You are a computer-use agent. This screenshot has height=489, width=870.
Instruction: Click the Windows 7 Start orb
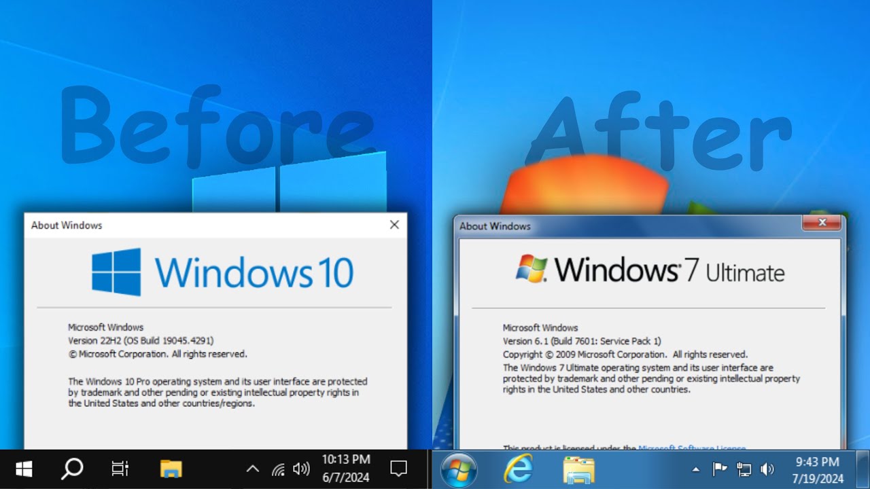pos(459,470)
